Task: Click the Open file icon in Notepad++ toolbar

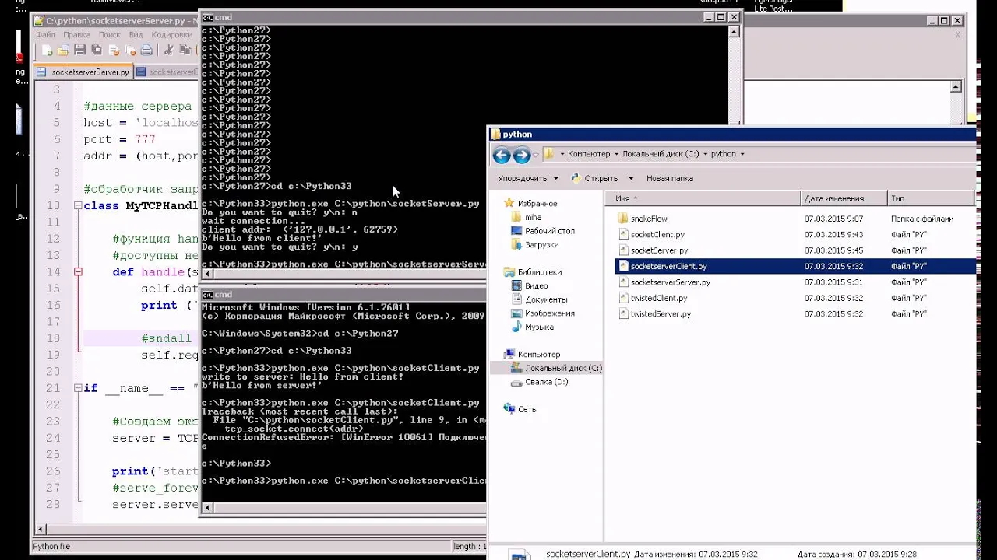Action: tap(64, 51)
